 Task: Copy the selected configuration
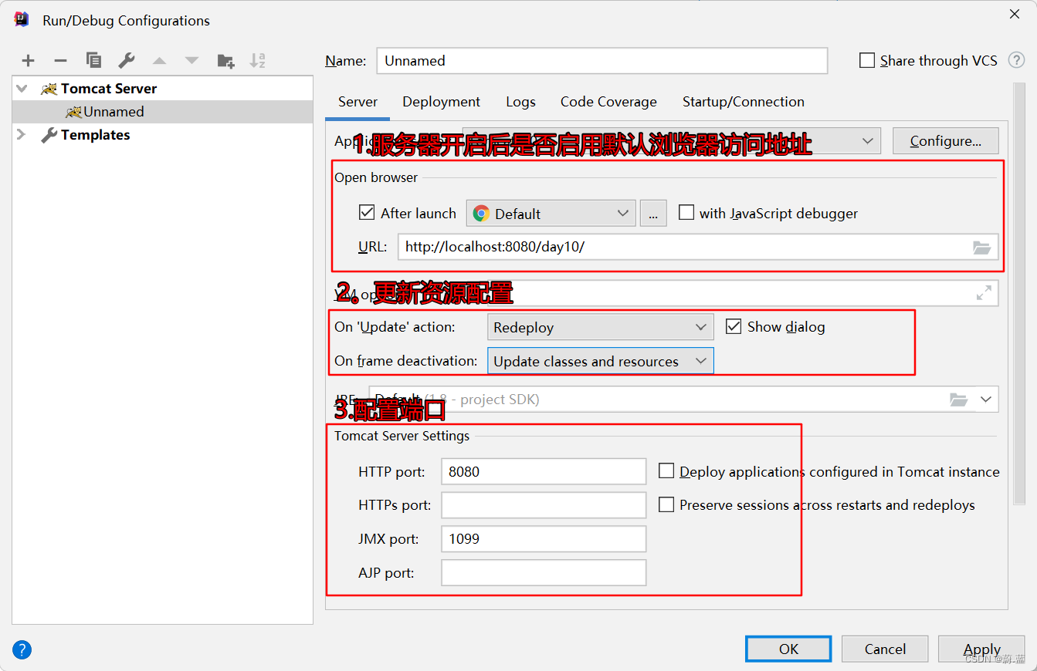click(93, 60)
